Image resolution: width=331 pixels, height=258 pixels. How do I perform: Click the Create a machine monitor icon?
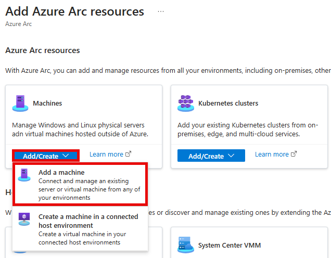(24, 219)
